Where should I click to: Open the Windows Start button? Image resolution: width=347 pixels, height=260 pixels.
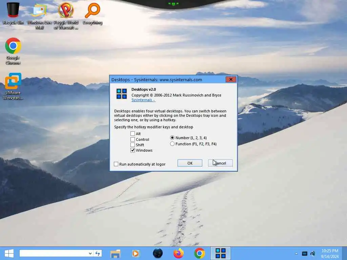[x=9, y=253]
